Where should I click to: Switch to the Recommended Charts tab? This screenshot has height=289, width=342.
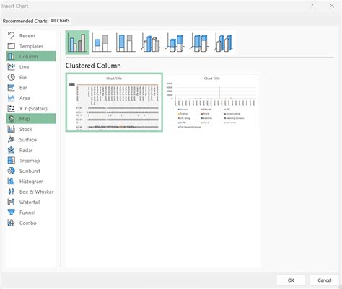pos(25,21)
